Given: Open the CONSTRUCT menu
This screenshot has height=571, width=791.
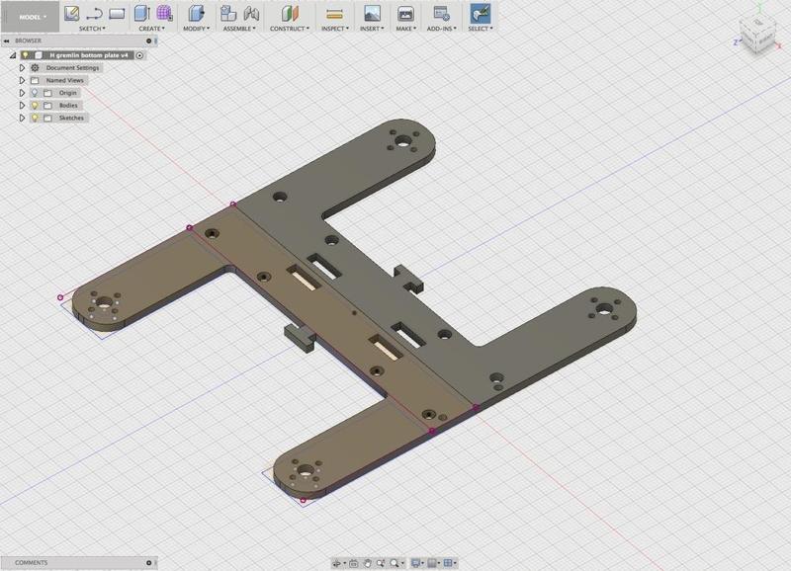Looking at the screenshot, I should tap(290, 29).
